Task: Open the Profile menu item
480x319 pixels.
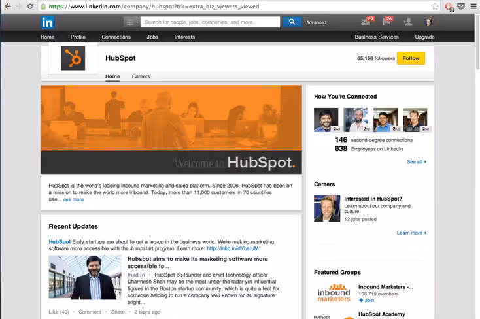Action: click(78, 37)
